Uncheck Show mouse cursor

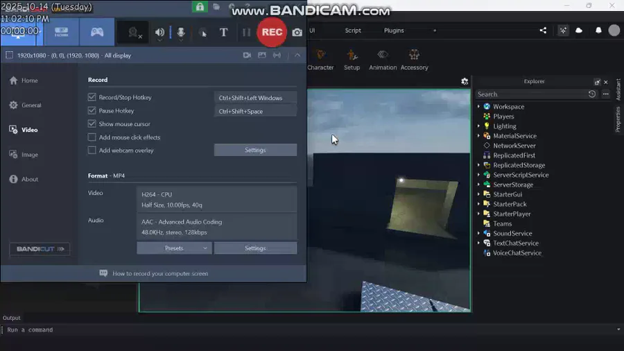point(92,123)
